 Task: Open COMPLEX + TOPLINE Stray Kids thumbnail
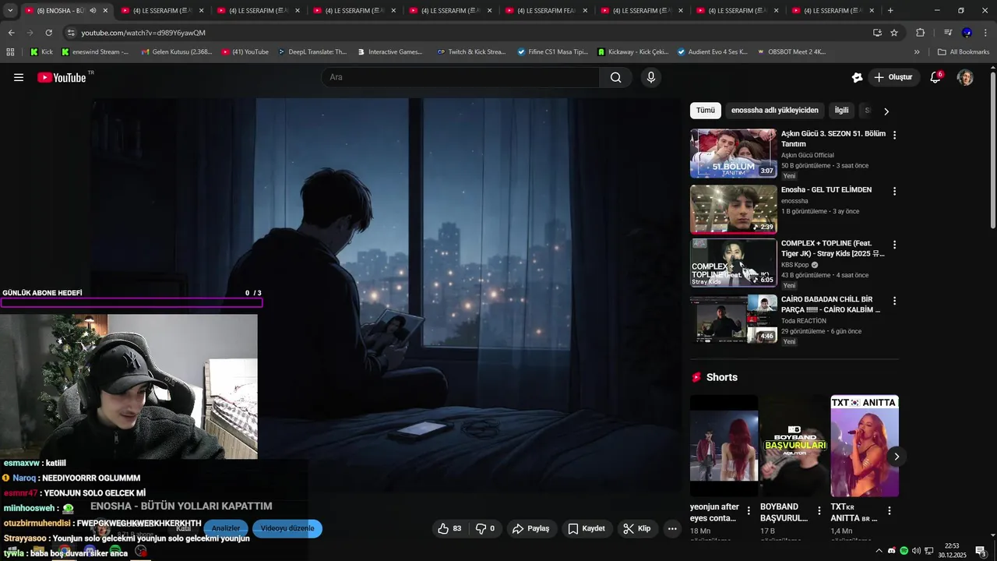pyautogui.click(x=733, y=263)
